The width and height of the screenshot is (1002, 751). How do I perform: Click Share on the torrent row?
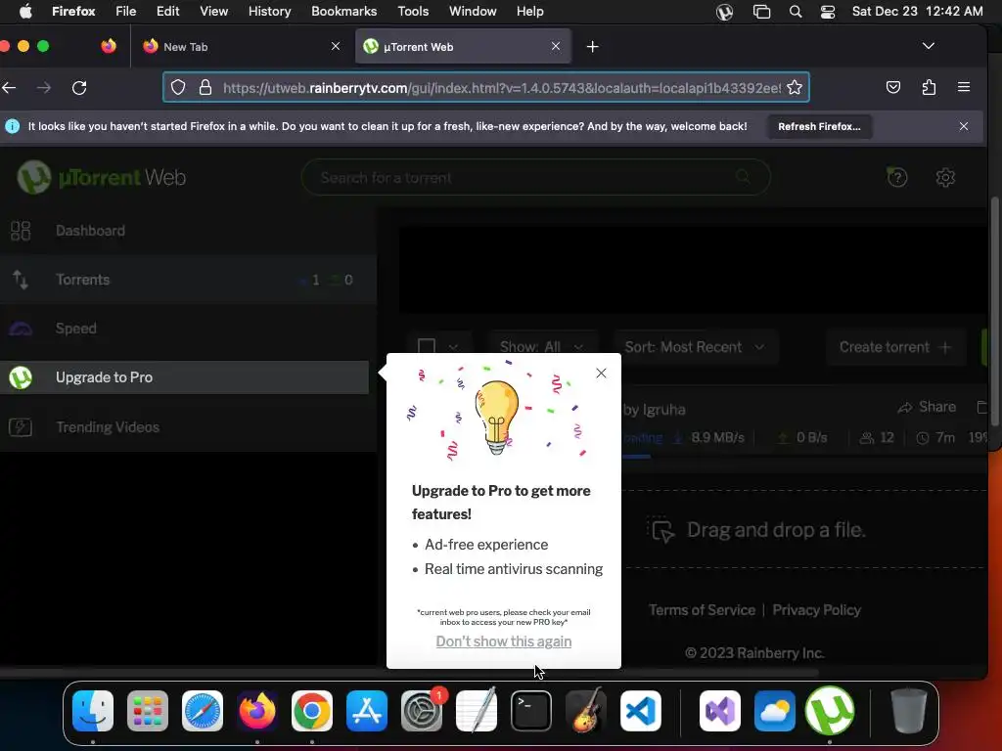927,407
